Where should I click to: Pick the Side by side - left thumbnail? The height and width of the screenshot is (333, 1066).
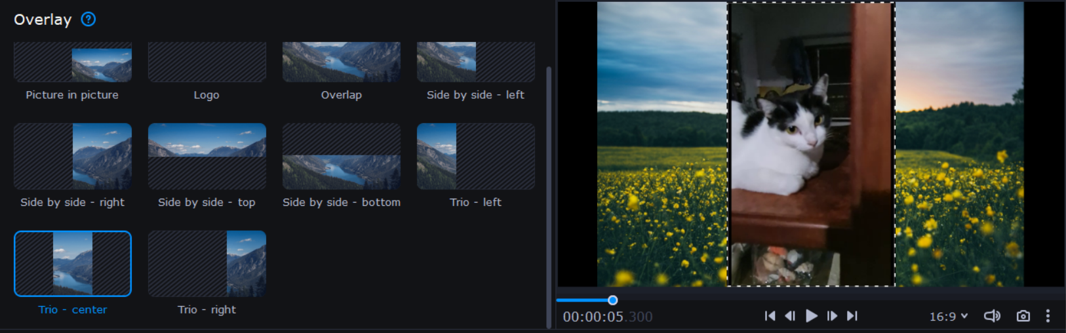pyautogui.click(x=476, y=62)
